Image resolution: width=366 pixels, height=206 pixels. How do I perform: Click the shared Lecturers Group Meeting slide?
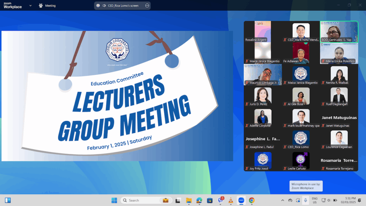[117, 96]
